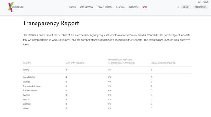Click the 23andMe logo
The width and height of the screenshot is (211, 117).
16,7
